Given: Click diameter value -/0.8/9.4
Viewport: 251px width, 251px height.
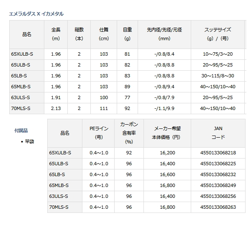Looking at the screenshot, I should pos(164,87).
